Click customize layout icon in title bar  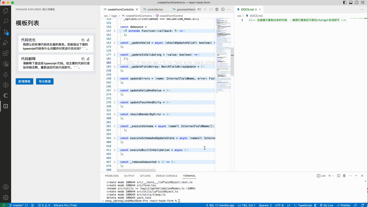point(363,3)
